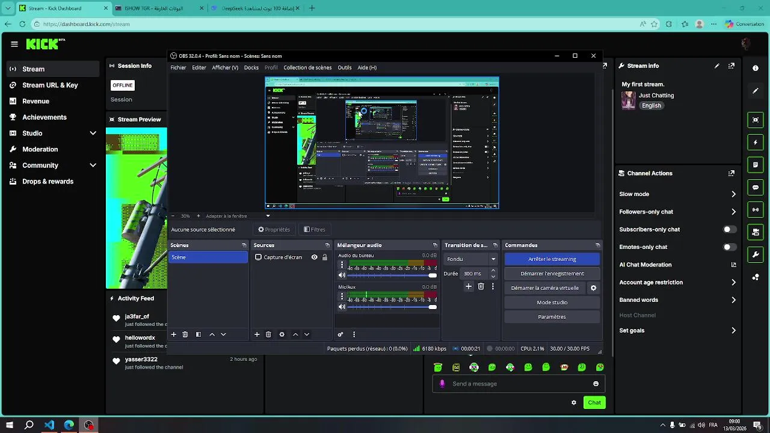Open Microsoft Edge from the taskbar
The width and height of the screenshot is (770, 433).
pos(69,425)
